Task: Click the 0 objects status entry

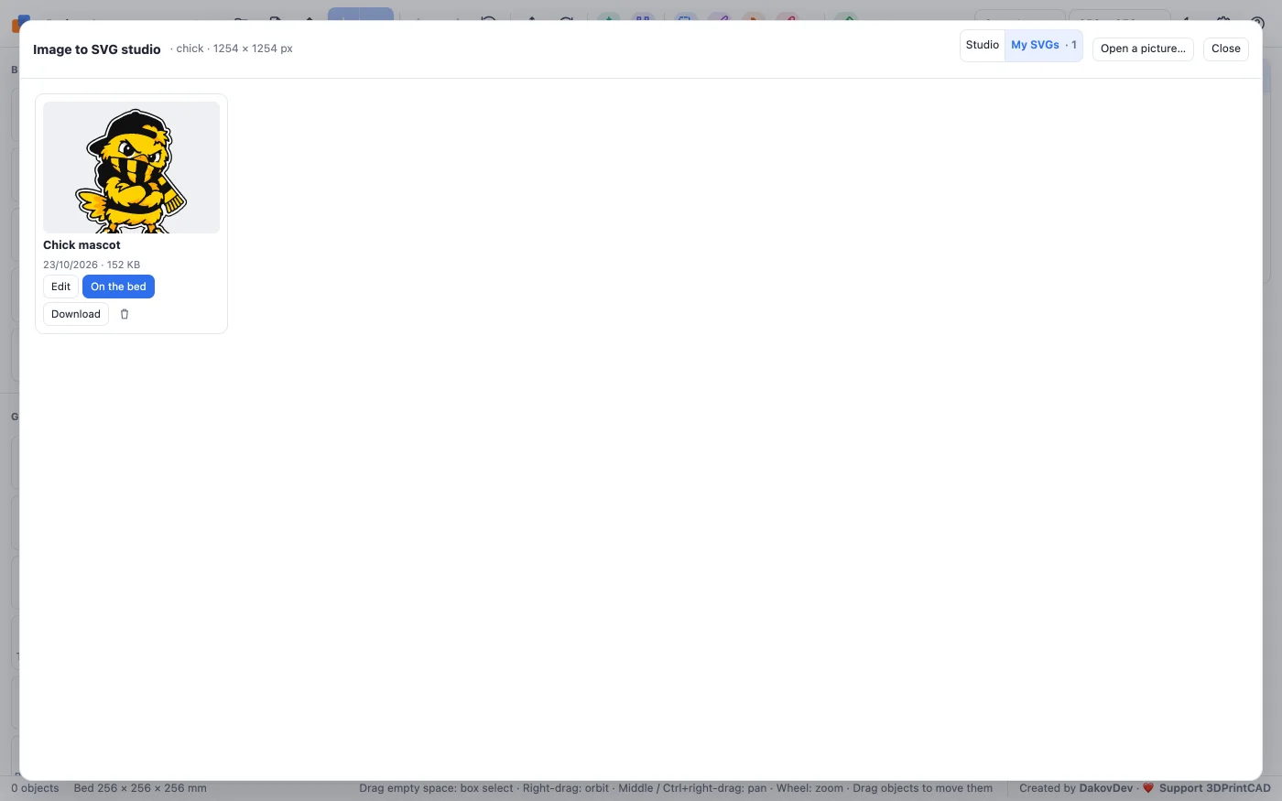Action: point(35,788)
